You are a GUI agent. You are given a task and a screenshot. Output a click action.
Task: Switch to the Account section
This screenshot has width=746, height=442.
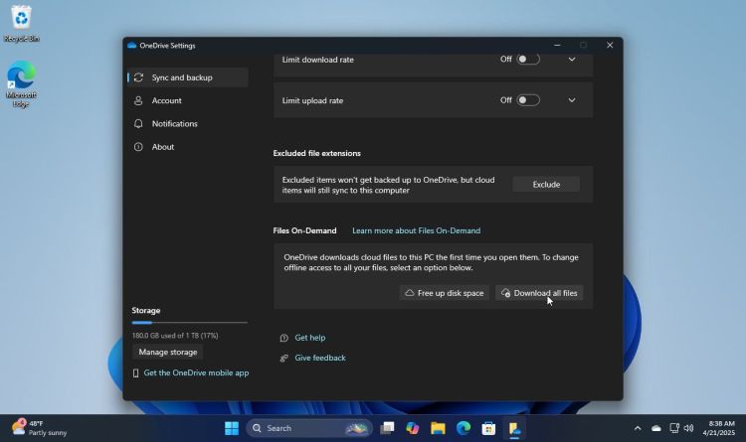[x=166, y=100]
